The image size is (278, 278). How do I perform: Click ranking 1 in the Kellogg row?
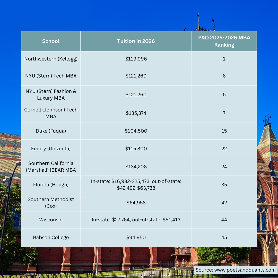coord(224,59)
